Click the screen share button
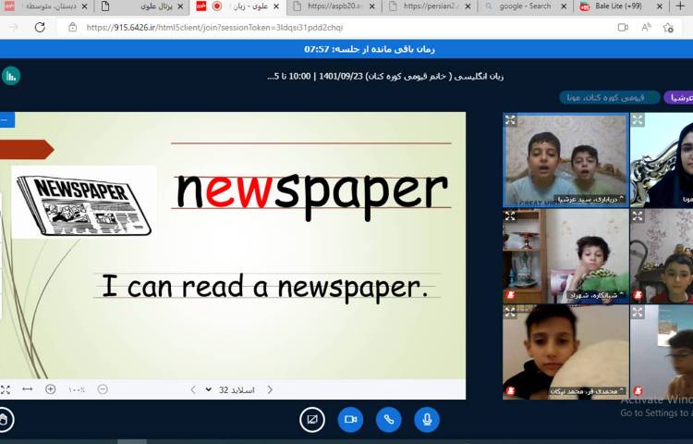 click(312, 420)
